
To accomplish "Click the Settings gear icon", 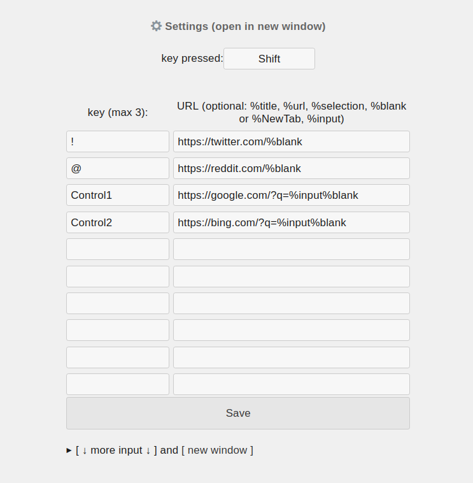I will (156, 26).
